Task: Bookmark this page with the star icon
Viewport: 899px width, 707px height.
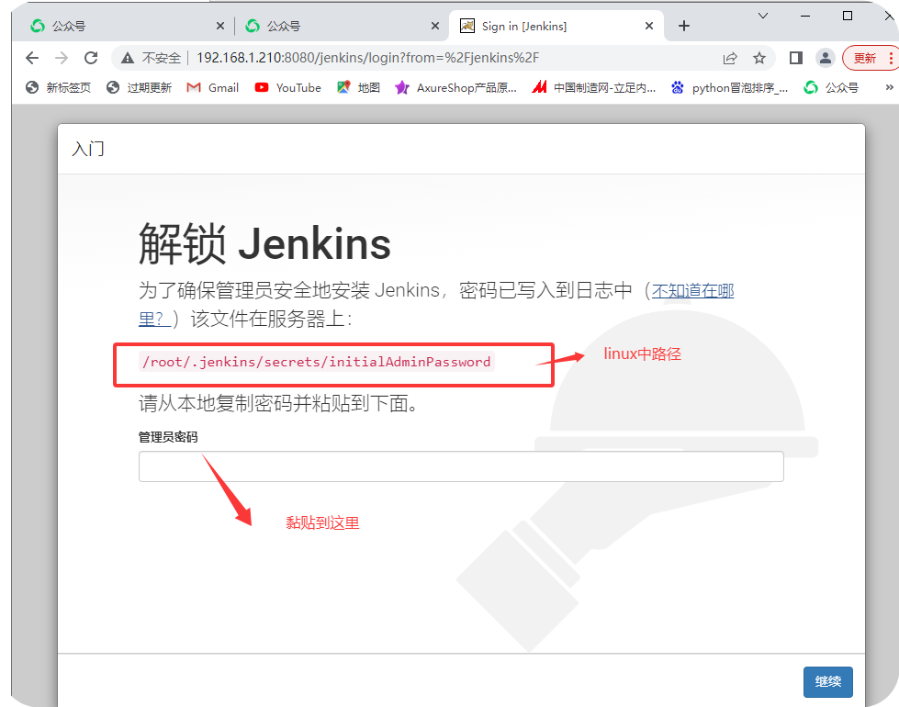Action: coord(759,58)
